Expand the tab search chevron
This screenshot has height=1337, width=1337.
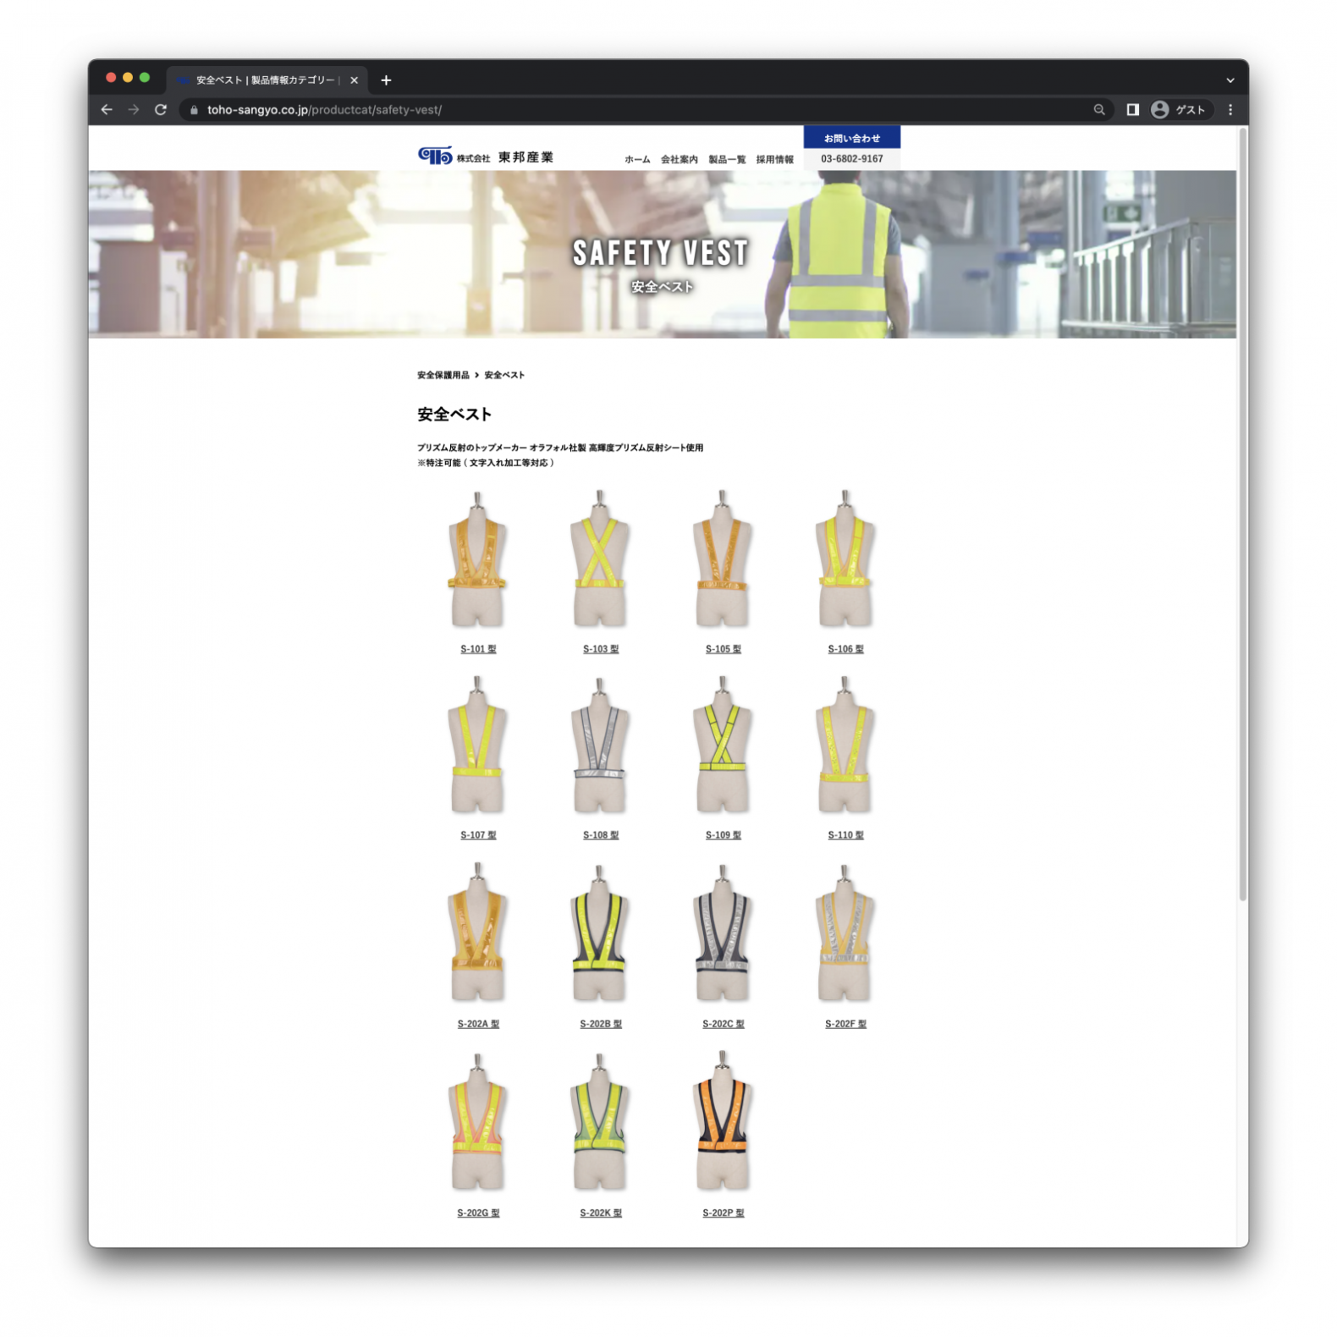pos(1230,80)
